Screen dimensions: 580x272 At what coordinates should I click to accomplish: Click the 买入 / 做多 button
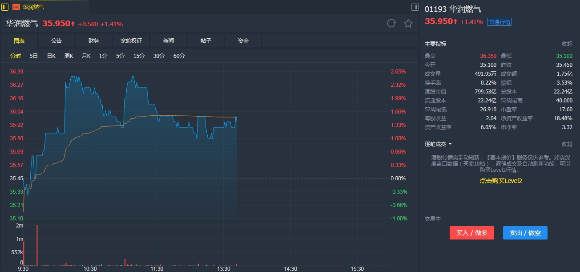pos(471,233)
